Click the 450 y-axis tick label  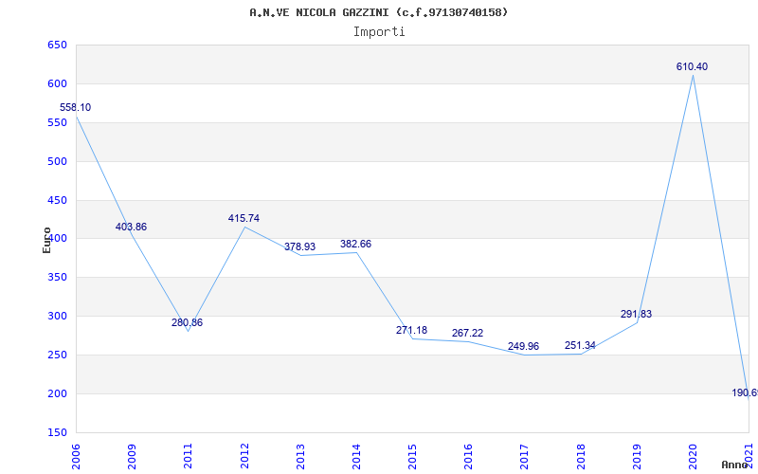[x=57, y=200]
